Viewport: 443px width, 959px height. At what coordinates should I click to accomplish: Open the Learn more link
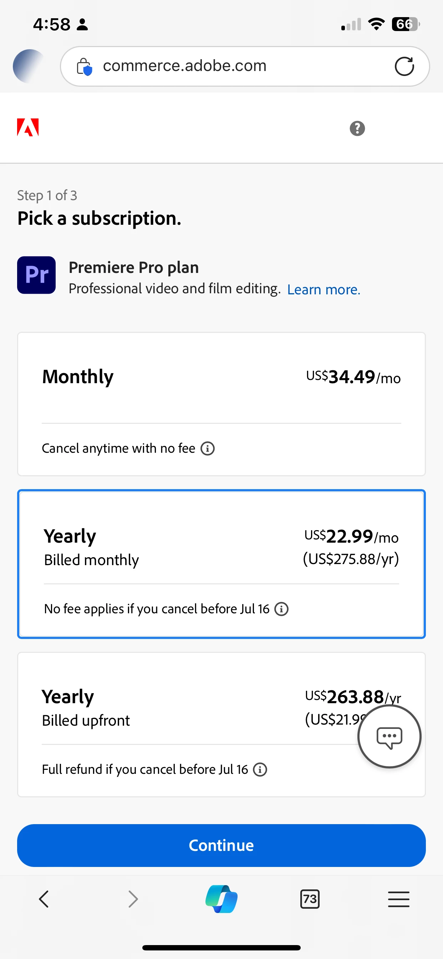pyautogui.click(x=324, y=290)
